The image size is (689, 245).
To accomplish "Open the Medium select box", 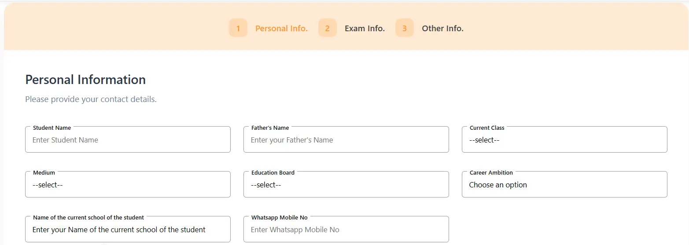I will pos(128,185).
